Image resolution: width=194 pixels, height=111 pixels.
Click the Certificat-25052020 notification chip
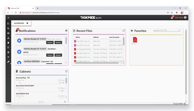[x=32, y=61]
